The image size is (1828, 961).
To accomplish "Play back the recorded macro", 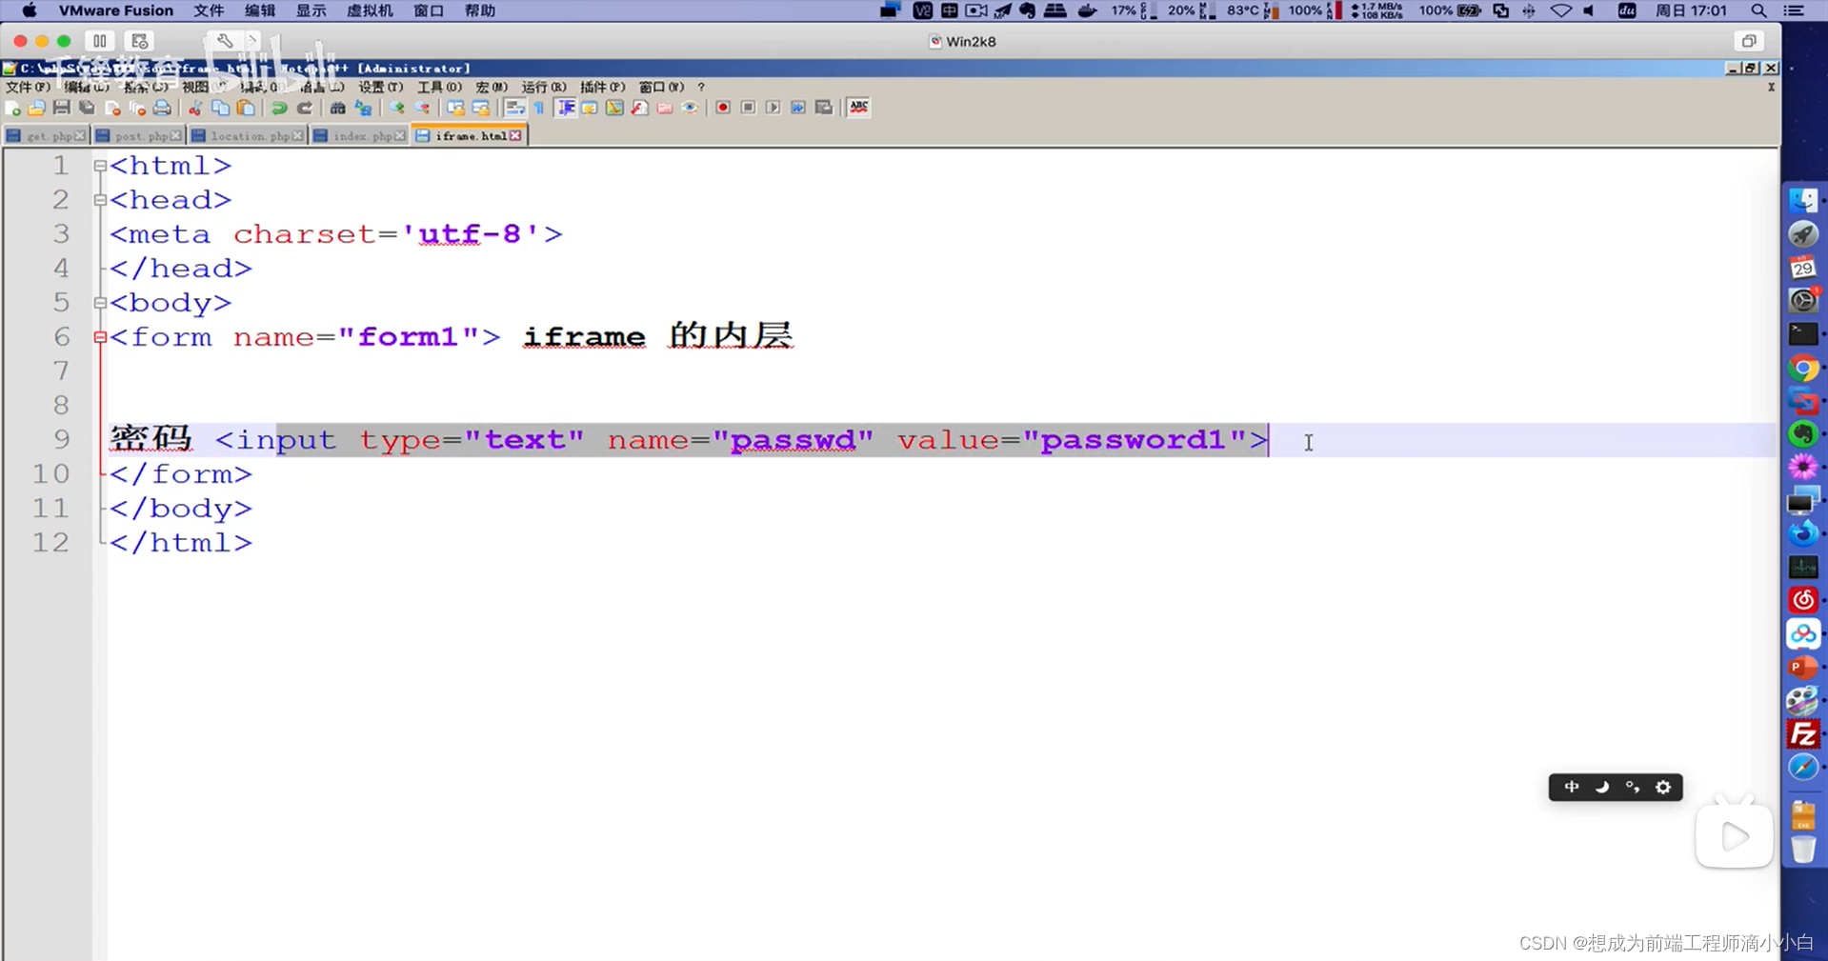I will (x=773, y=108).
